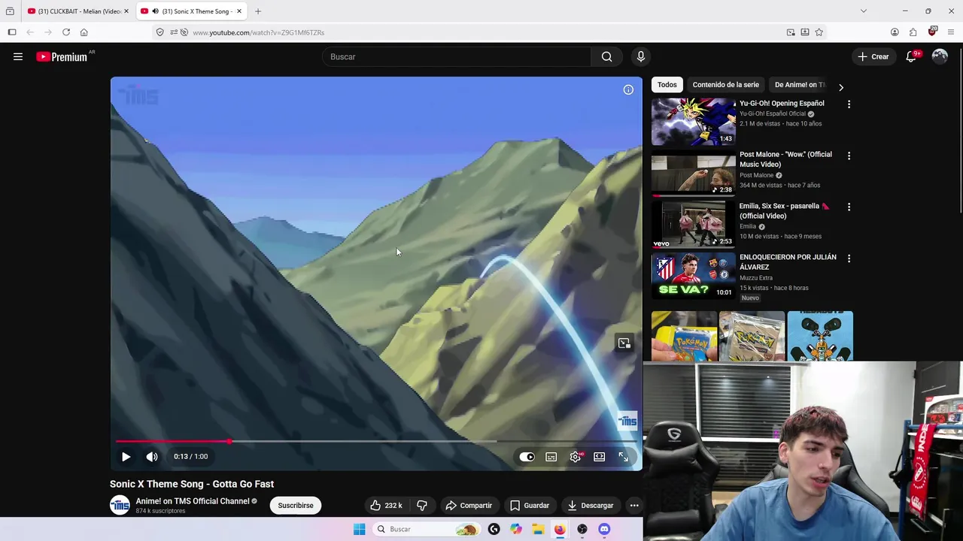Click the Suscribirse button
The width and height of the screenshot is (963, 541).
click(x=296, y=506)
